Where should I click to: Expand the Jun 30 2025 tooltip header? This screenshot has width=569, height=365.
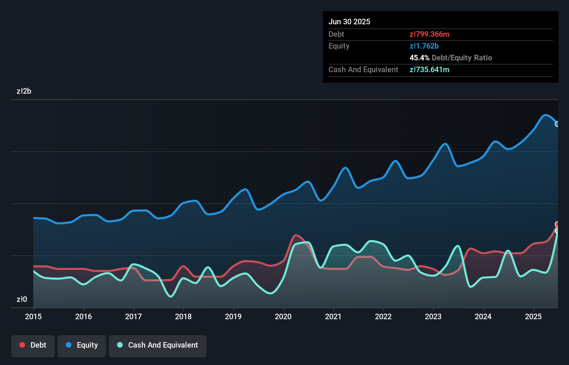pos(350,22)
